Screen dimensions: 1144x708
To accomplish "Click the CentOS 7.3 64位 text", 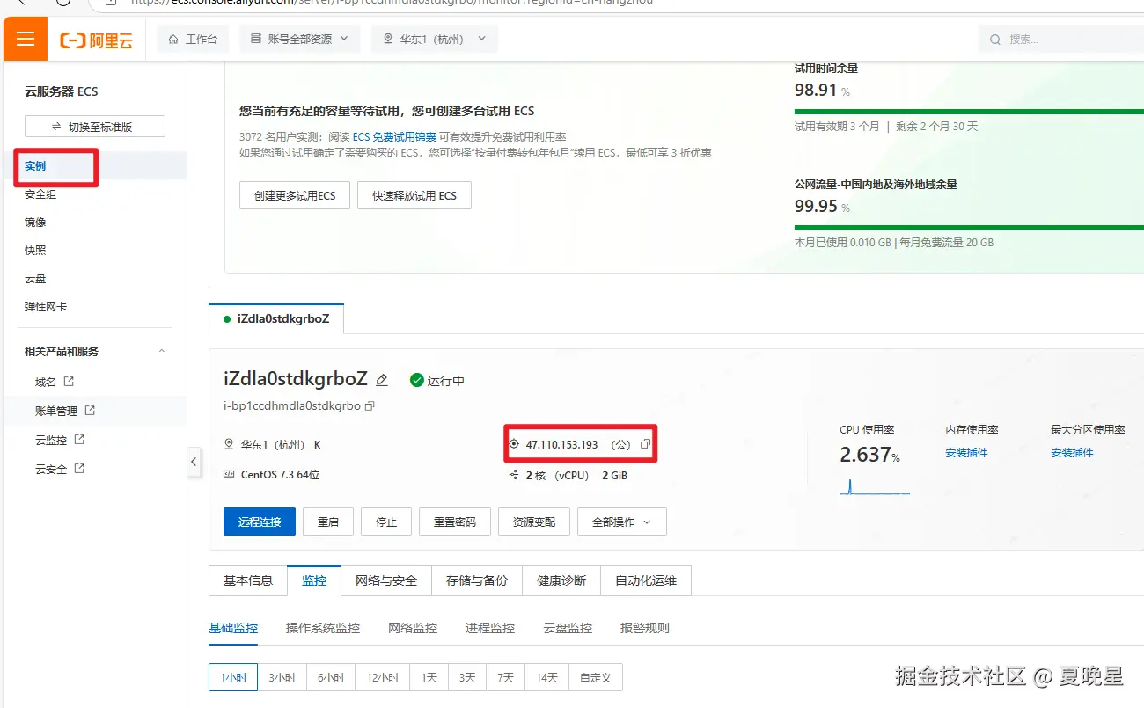I will point(280,475).
